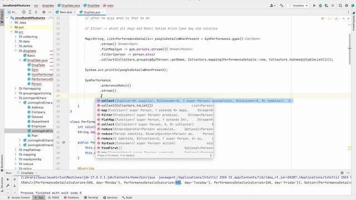
Task: Collapse the src folder
Action: (11, 32)
